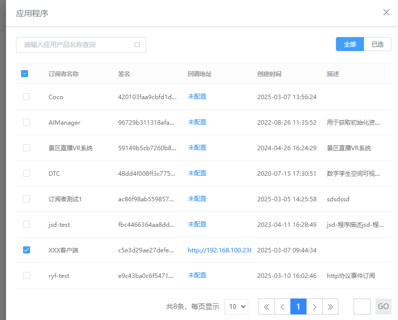Click signature c5e3d29ae27defe...
The width and height of the screenshot is (398, 320).
click(x=146, y=250)
